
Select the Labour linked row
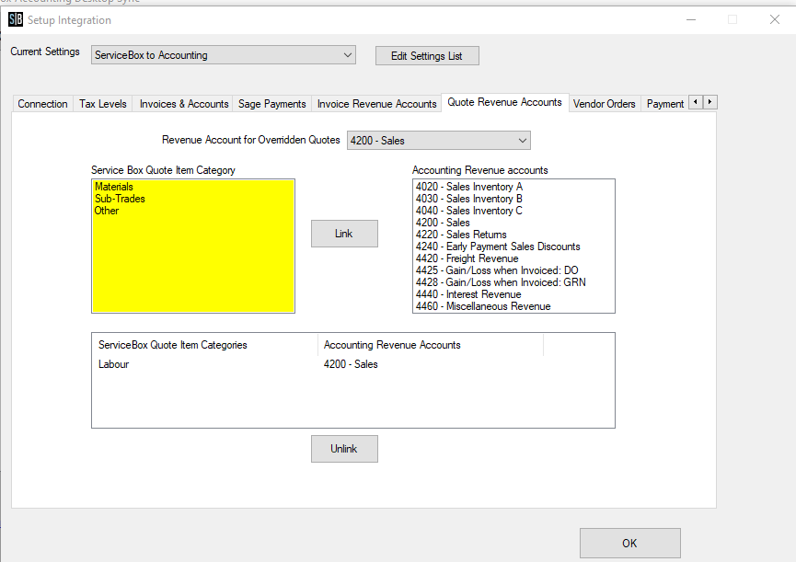352,364
